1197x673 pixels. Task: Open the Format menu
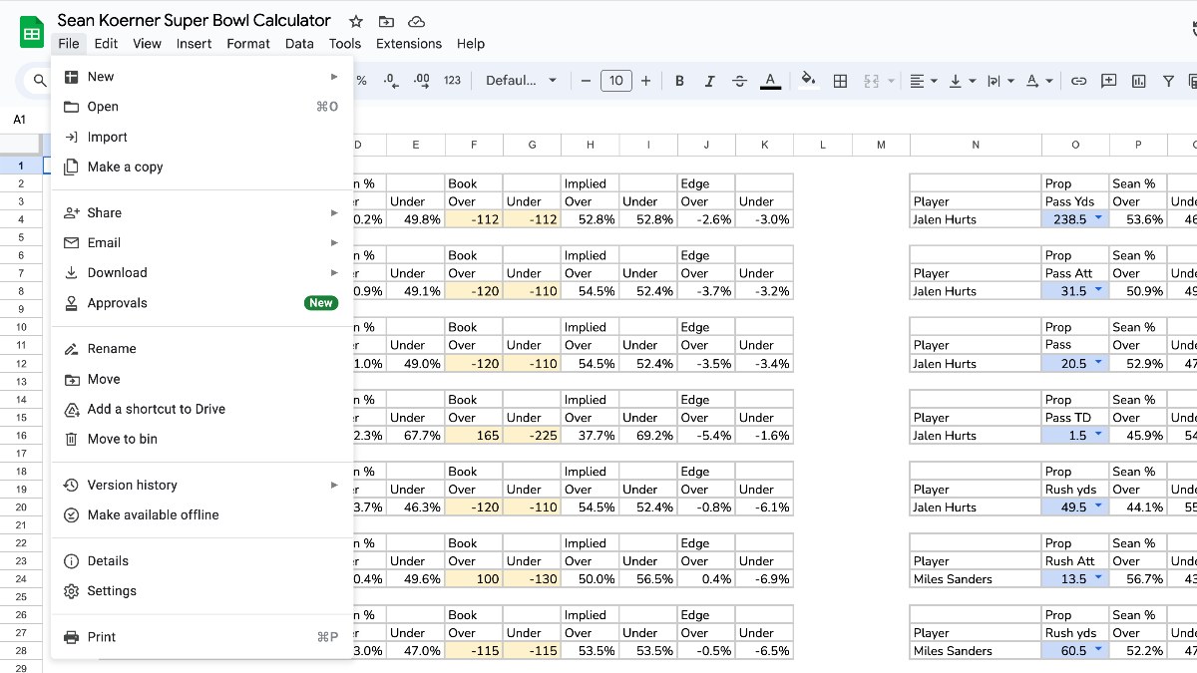tap(248, 44)
